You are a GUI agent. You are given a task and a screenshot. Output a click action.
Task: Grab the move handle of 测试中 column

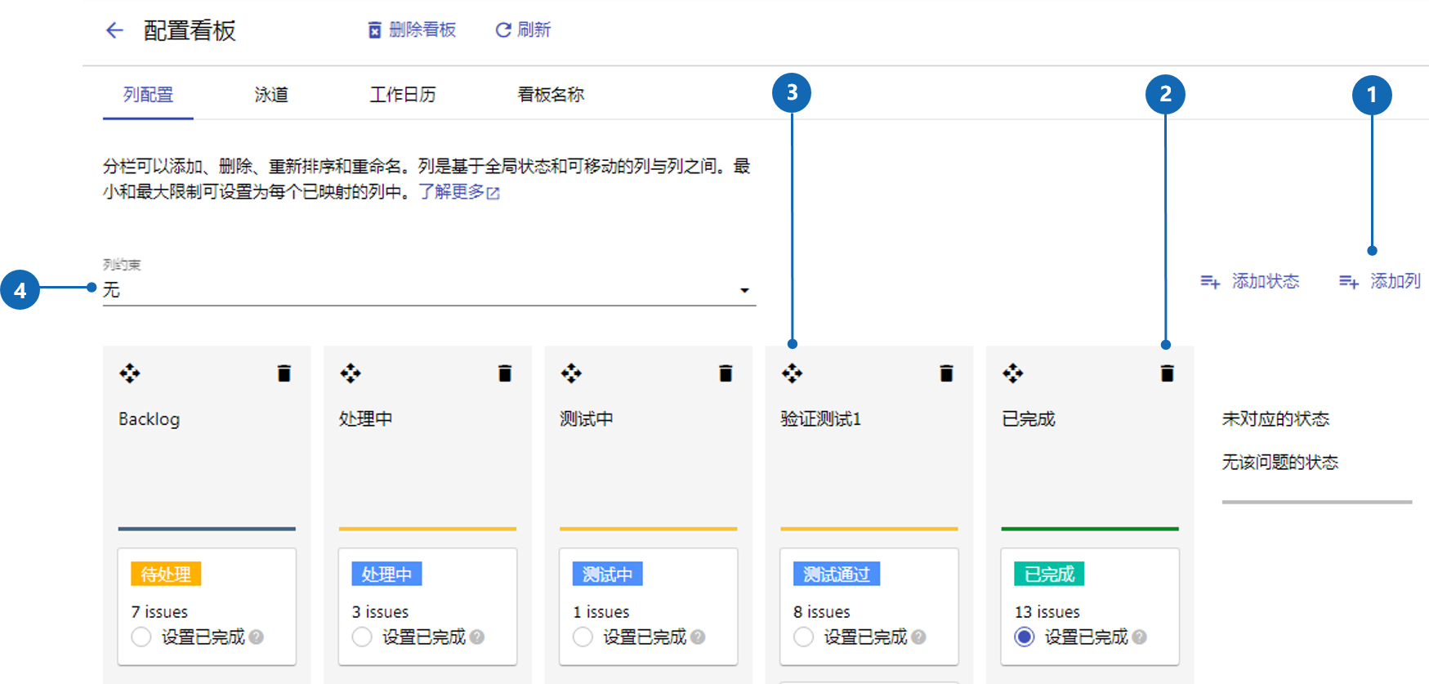(571, 373)
